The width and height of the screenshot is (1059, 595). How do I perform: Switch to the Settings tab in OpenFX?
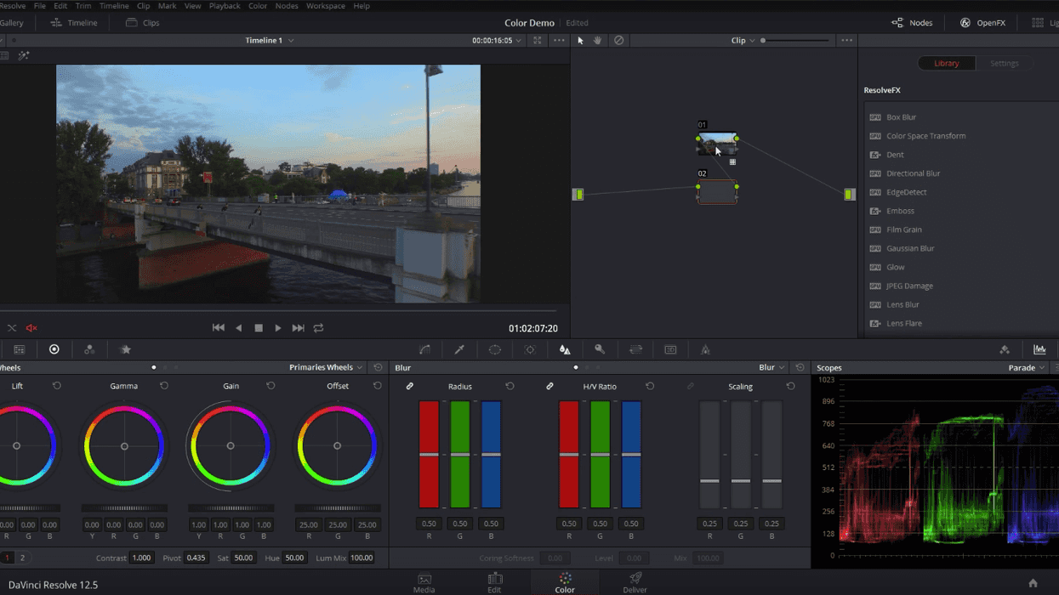click(x=1004, y=63)
